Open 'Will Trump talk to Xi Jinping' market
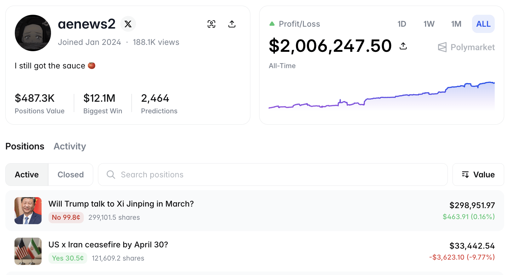This screenshot has width=507, height=275. [x=121, y=204]
